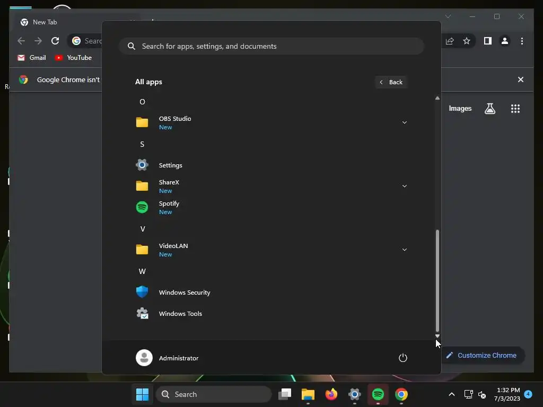The height and width of the screenshot is (407, 543).
Task: Jump to the letter S index header
Action: (142, 144)
